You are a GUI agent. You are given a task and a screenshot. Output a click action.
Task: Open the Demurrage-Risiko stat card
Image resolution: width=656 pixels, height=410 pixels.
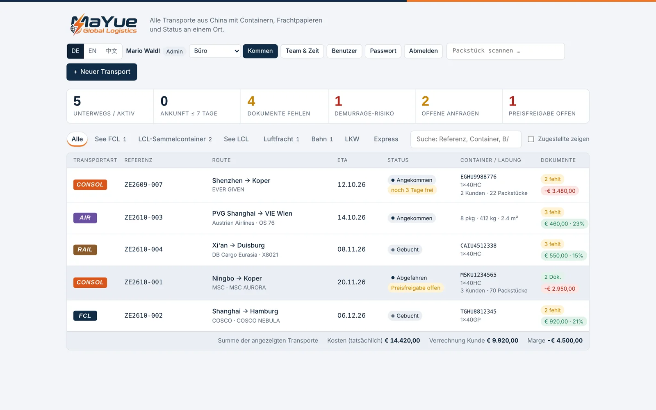pos(371,106)
